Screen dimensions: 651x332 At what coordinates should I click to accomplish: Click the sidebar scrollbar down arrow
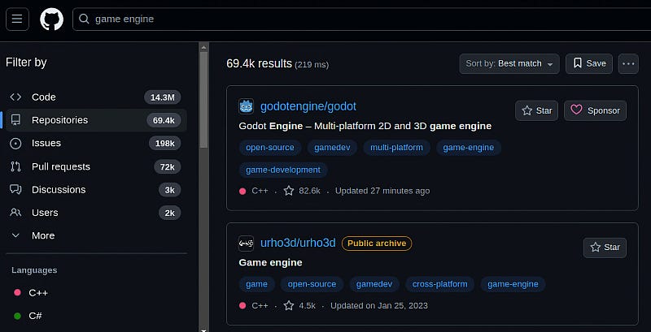click(203, 330)
